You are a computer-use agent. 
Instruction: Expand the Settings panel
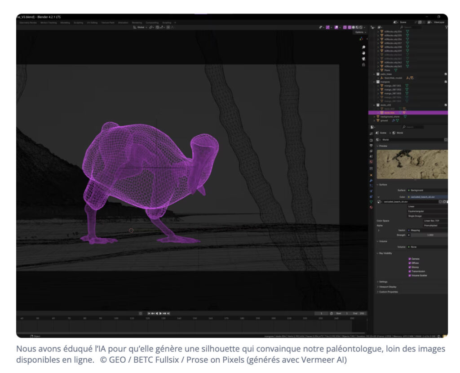[383, 282]
